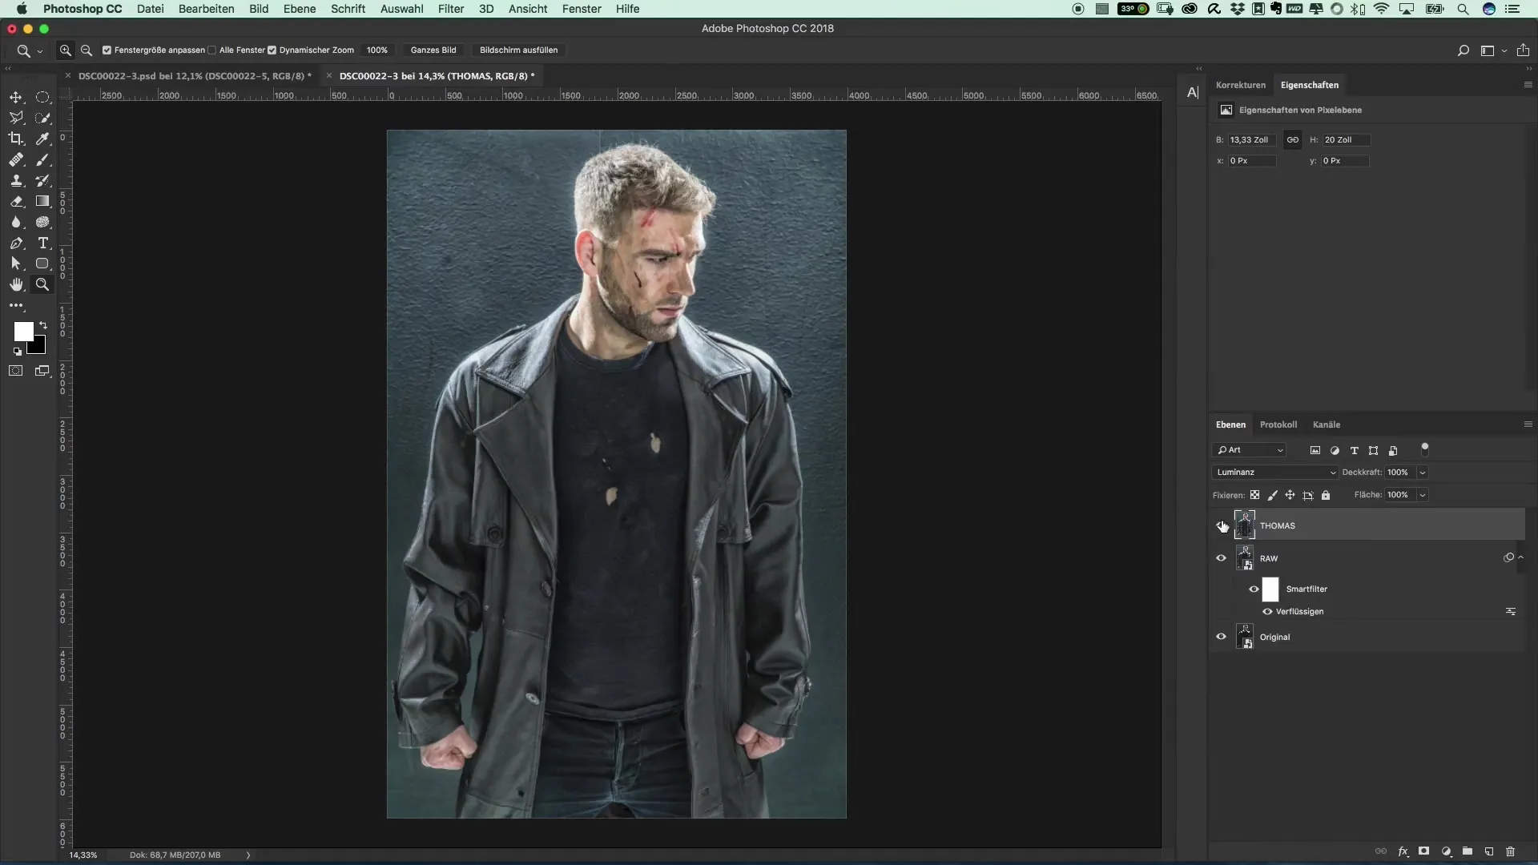Collapse the RAW layer smart filters
This screenshot has height=865, width=1538.
coord(1520,557)
